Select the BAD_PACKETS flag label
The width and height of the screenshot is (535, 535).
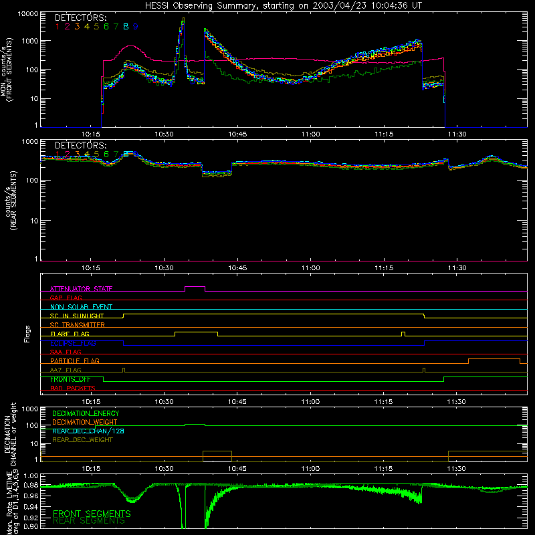point(73,388)
